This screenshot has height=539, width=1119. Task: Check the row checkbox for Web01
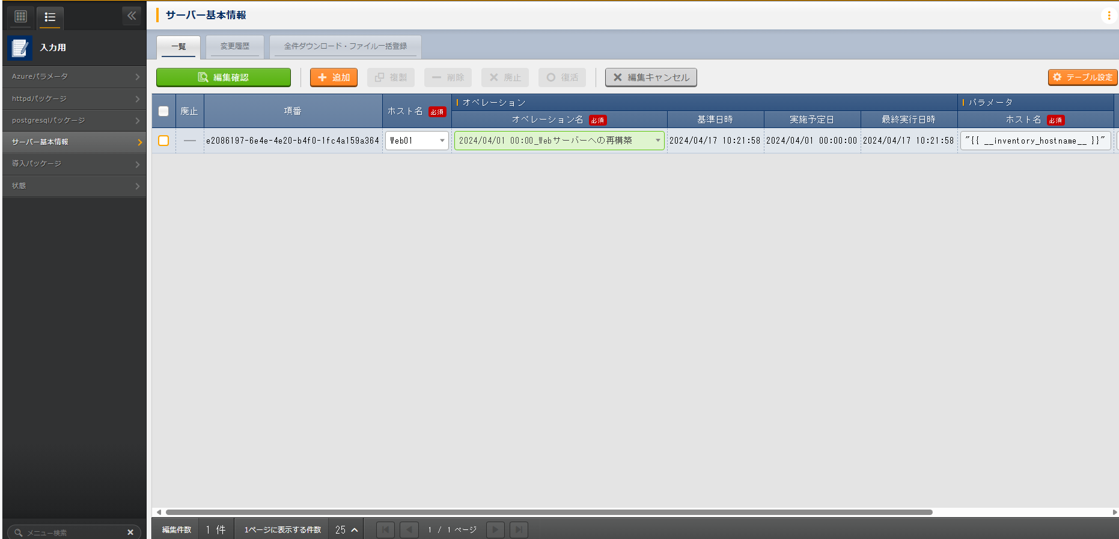(x=163, y=141)
